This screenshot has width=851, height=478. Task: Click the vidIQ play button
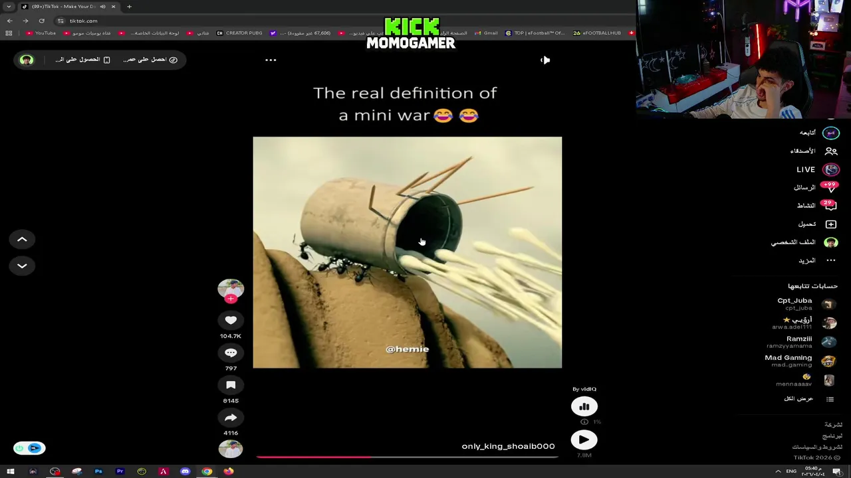tap(584, 439)
